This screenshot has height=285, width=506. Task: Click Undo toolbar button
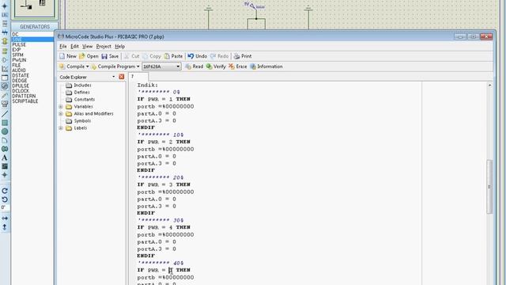pyautogui.click(x=197, y=56)
